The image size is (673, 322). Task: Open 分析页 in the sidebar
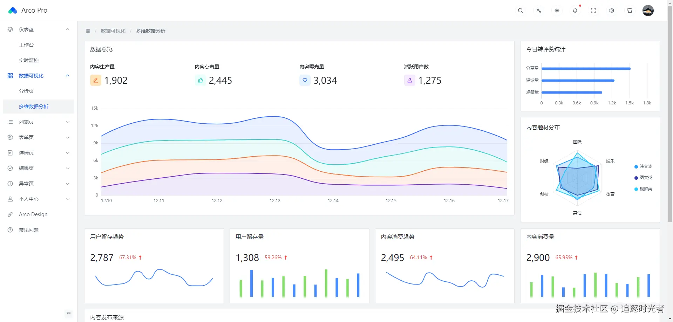click(x=26, y=91)
